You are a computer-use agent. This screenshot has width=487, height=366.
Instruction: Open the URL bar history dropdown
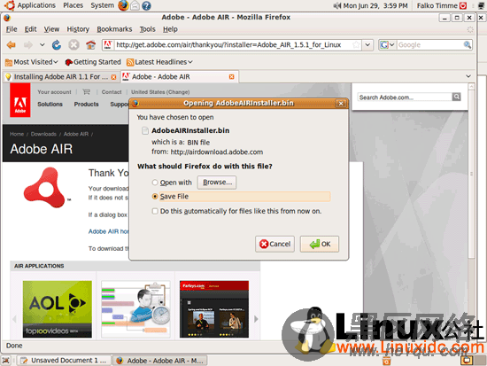[367, 45]
